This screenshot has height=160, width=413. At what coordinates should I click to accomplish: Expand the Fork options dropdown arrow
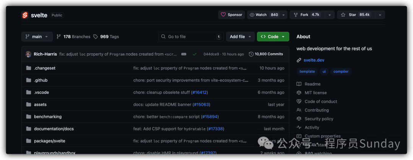(x=330, y=15)
